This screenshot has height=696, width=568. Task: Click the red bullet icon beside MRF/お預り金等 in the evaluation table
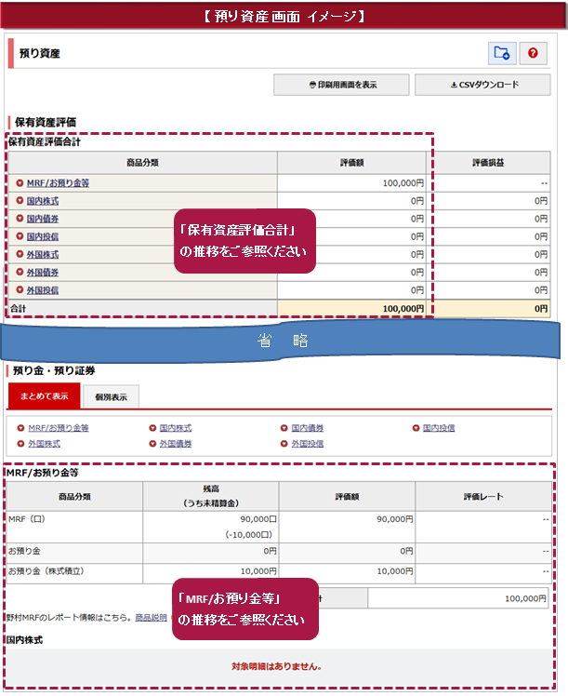tap(20, 182)
